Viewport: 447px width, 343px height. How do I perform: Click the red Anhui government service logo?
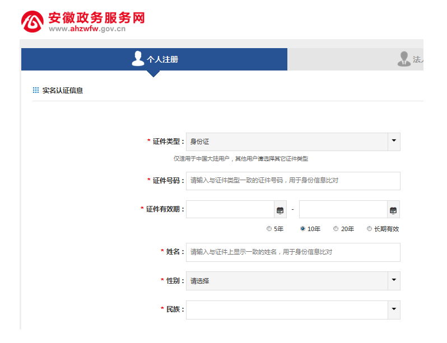tap(32, 22)
